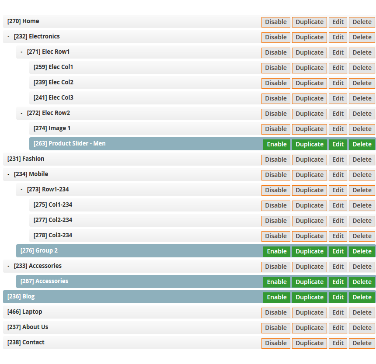This screenshot has width=376, height=364.
Task: Collapse the Row1-234 subtree
Action: point(21,190)
